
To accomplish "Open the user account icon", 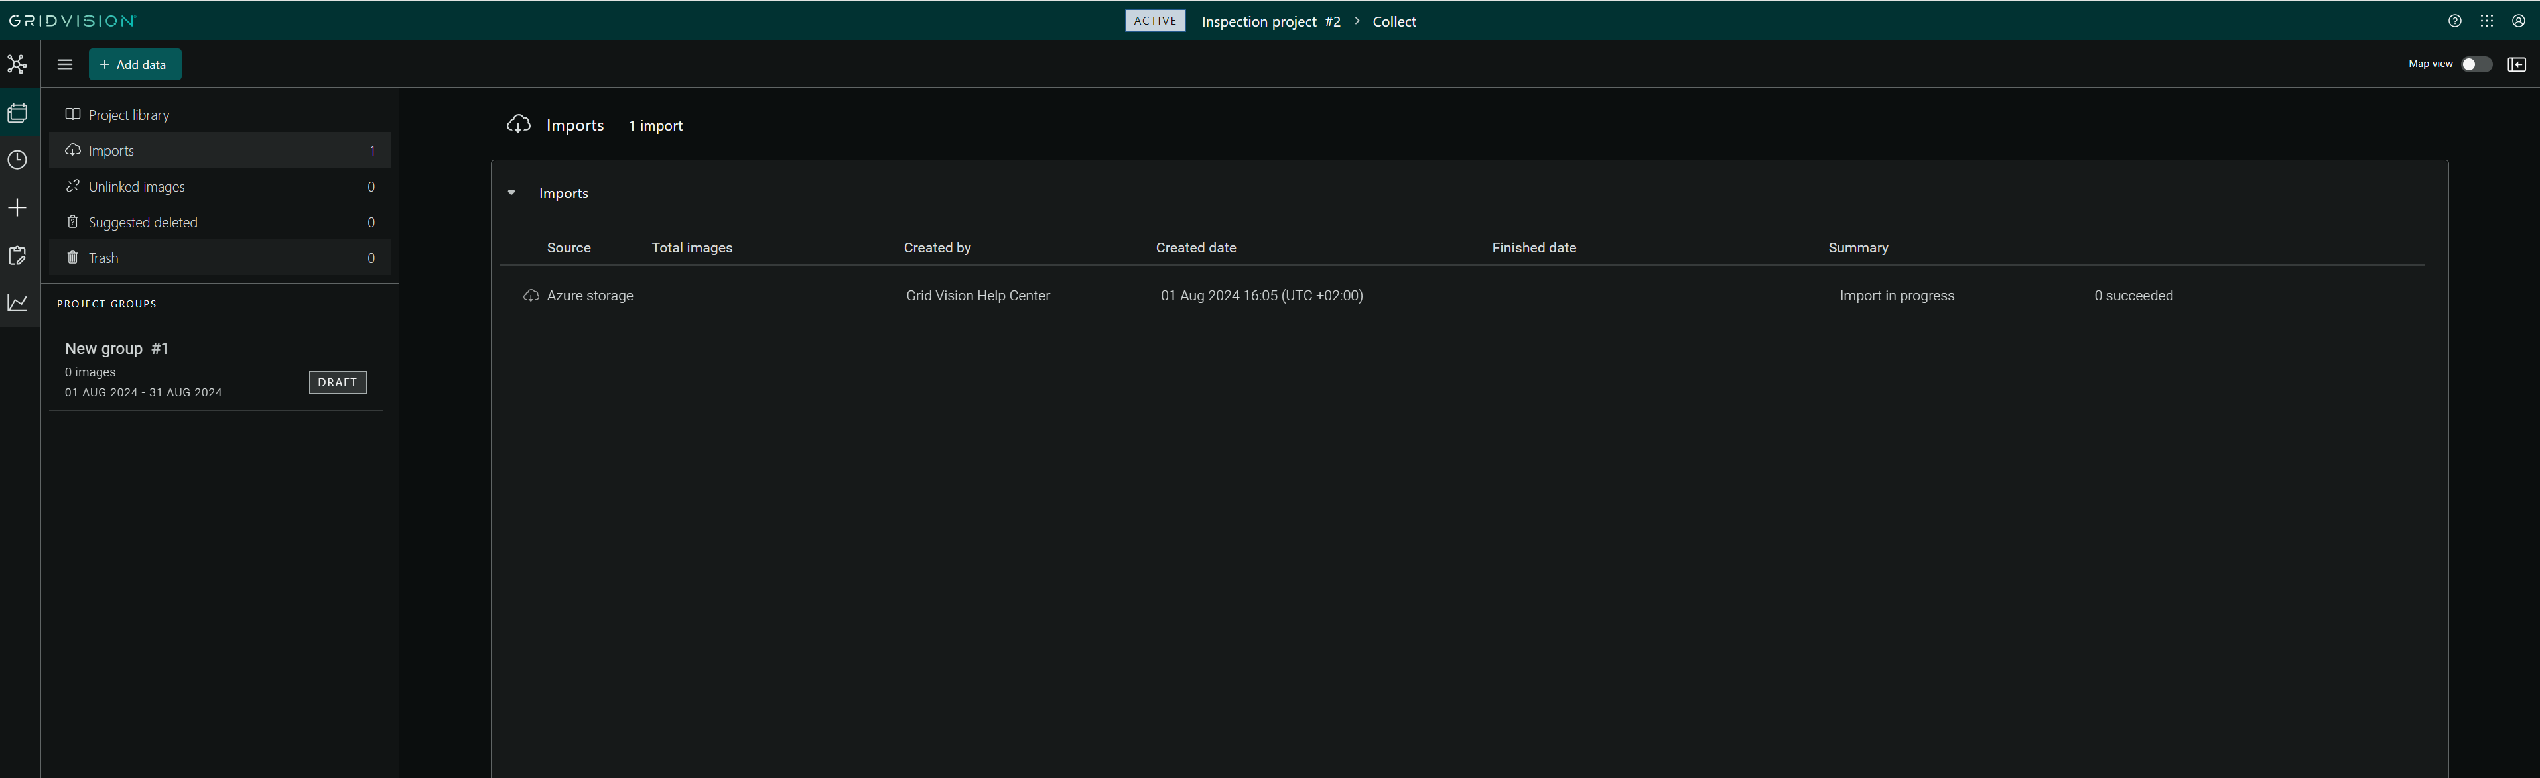I will point(2517,21).
